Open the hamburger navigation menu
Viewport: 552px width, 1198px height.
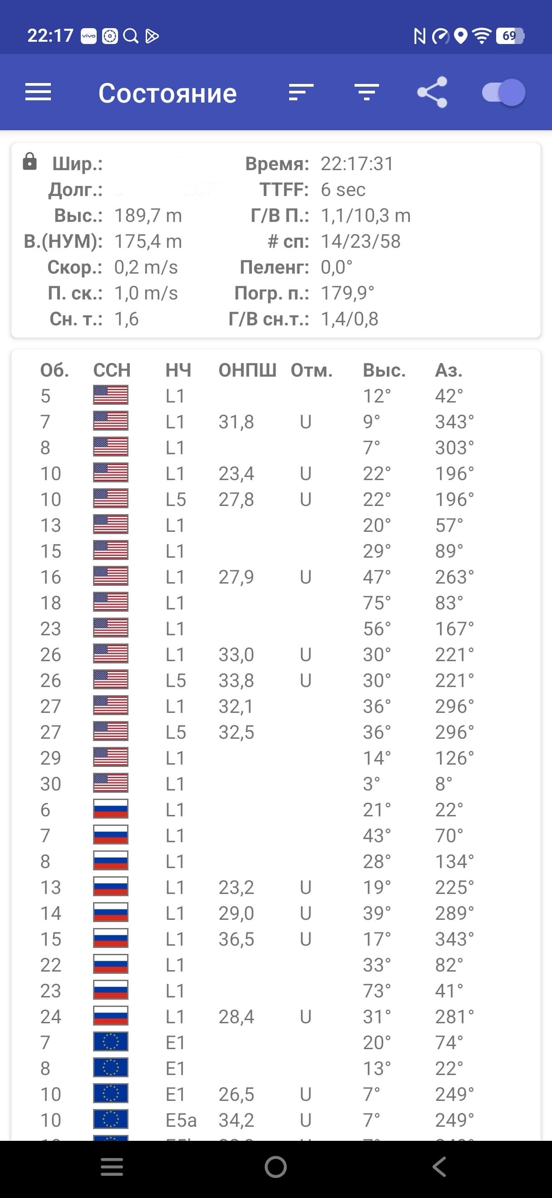[x=38, y=92]
